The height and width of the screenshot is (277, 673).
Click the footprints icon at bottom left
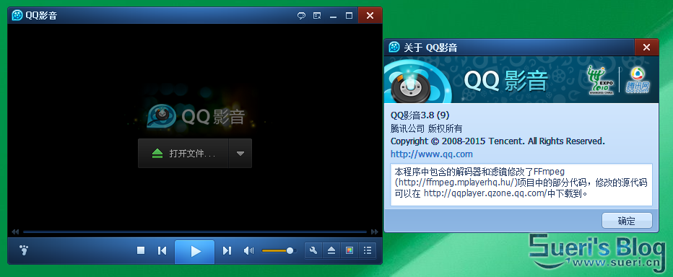(24, 250)
